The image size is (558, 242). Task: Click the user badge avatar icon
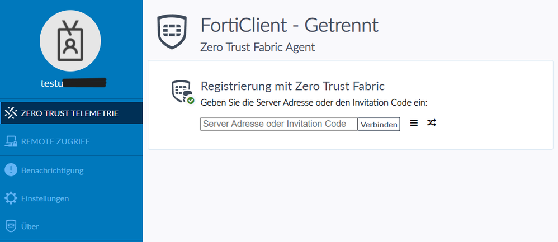(70, 41)
